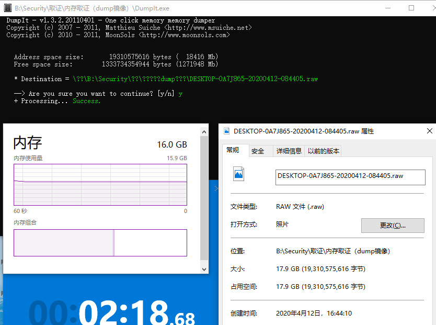Click the raw file icon in properties title bar

[227, 131]
